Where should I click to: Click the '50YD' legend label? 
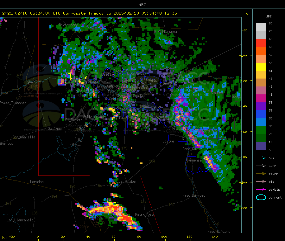click(x=272, y=158)
